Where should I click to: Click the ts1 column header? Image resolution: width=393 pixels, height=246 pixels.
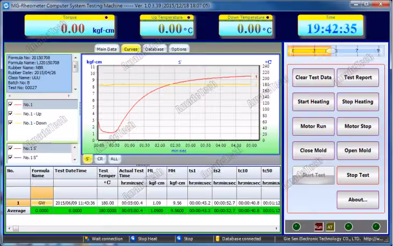(x=200, y=173)
